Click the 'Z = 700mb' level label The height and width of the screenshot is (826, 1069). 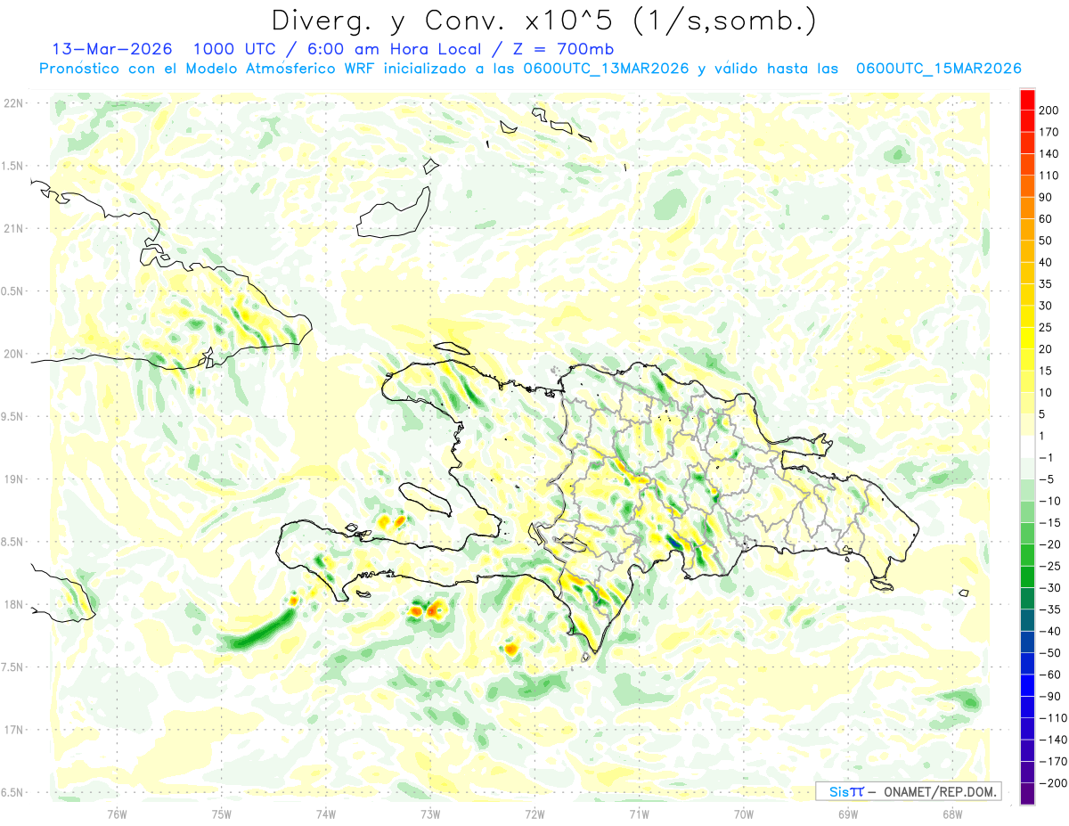coord(564,49)
